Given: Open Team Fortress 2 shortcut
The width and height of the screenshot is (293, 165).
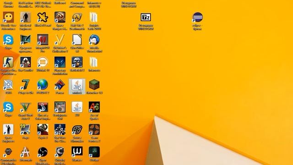Looking at the screenshot, I should tap(94, 129).
